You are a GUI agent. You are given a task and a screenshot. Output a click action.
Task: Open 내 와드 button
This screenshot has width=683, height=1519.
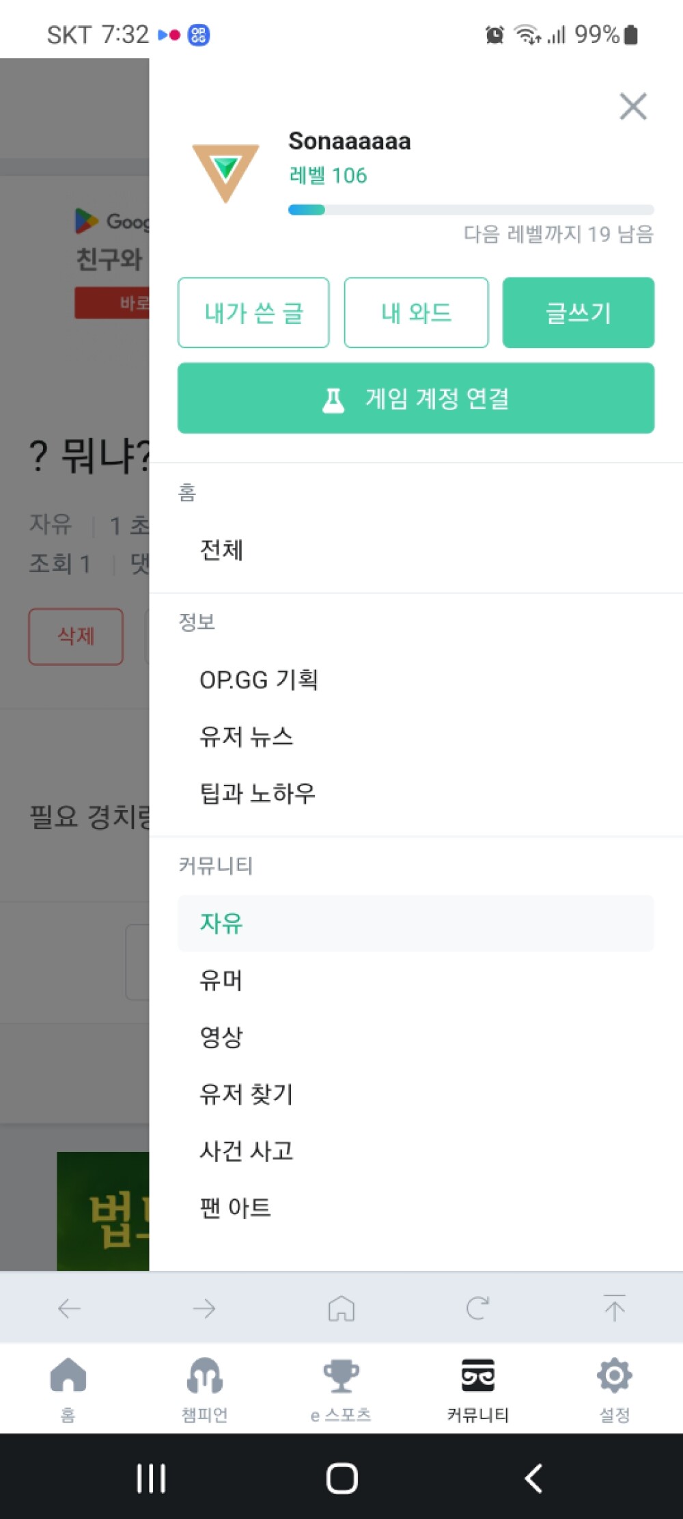[416, 312]
